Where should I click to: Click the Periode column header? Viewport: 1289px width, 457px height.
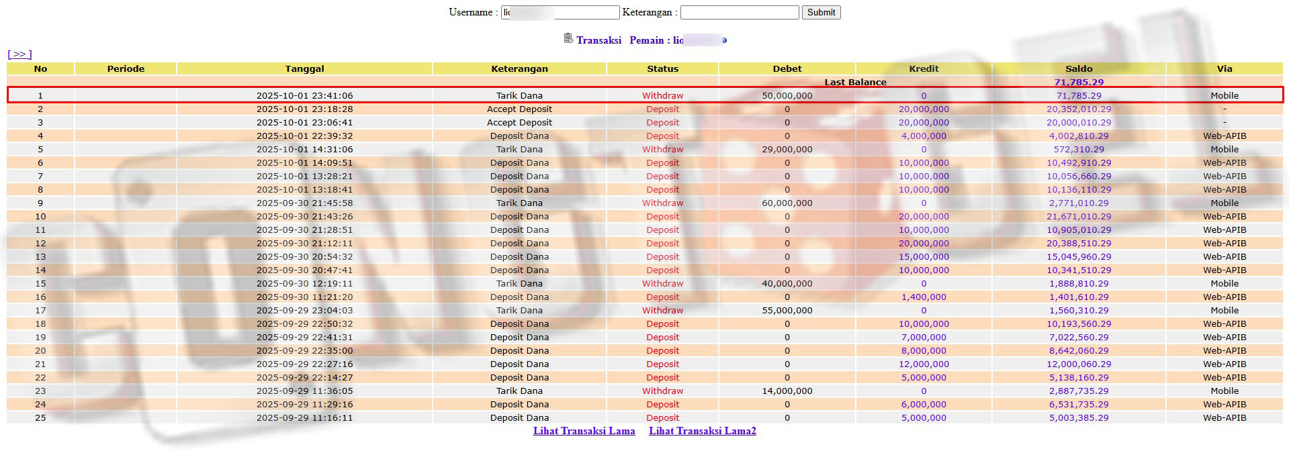point(126,68)
